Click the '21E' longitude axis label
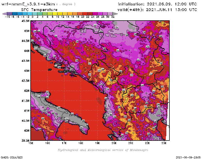Image resolution: width=206 pixels, height=159 pixels. pyautogui.click(x=131, y=143)
